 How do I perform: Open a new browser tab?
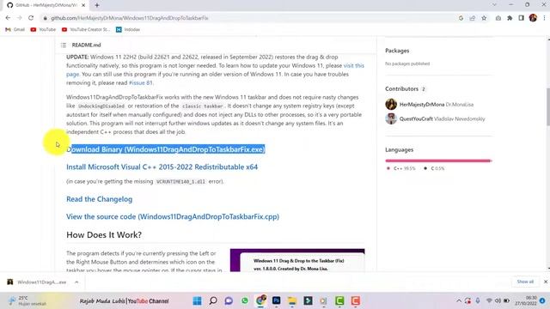coord(97,5)
